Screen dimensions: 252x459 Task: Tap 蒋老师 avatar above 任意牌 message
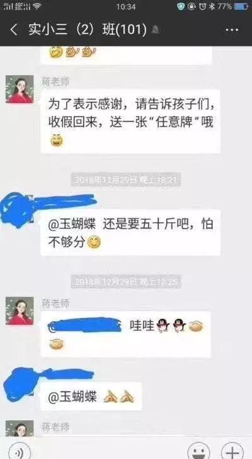pos(20,89)
